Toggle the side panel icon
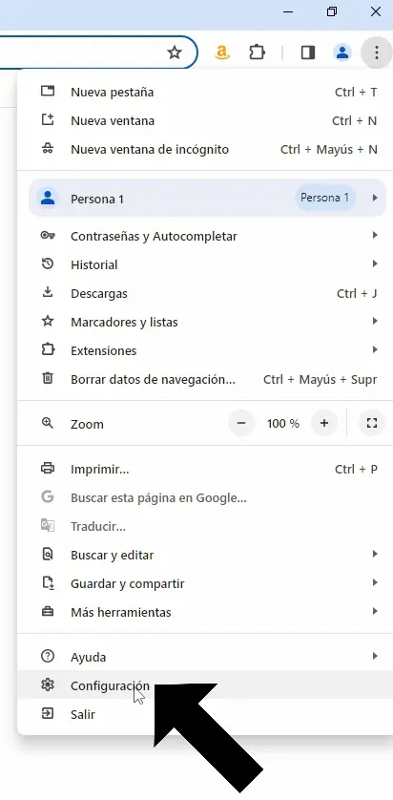393x800 pixels. click(x=308, y=53)
